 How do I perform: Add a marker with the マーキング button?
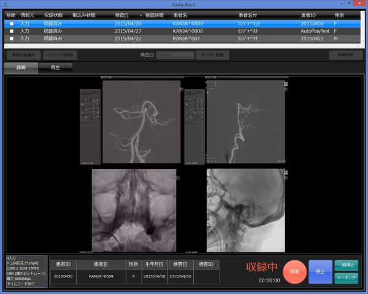[x=347, y=278]
